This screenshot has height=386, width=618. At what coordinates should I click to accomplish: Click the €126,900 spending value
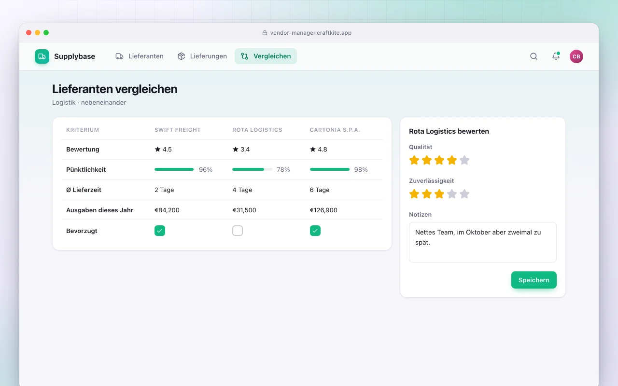323,210
